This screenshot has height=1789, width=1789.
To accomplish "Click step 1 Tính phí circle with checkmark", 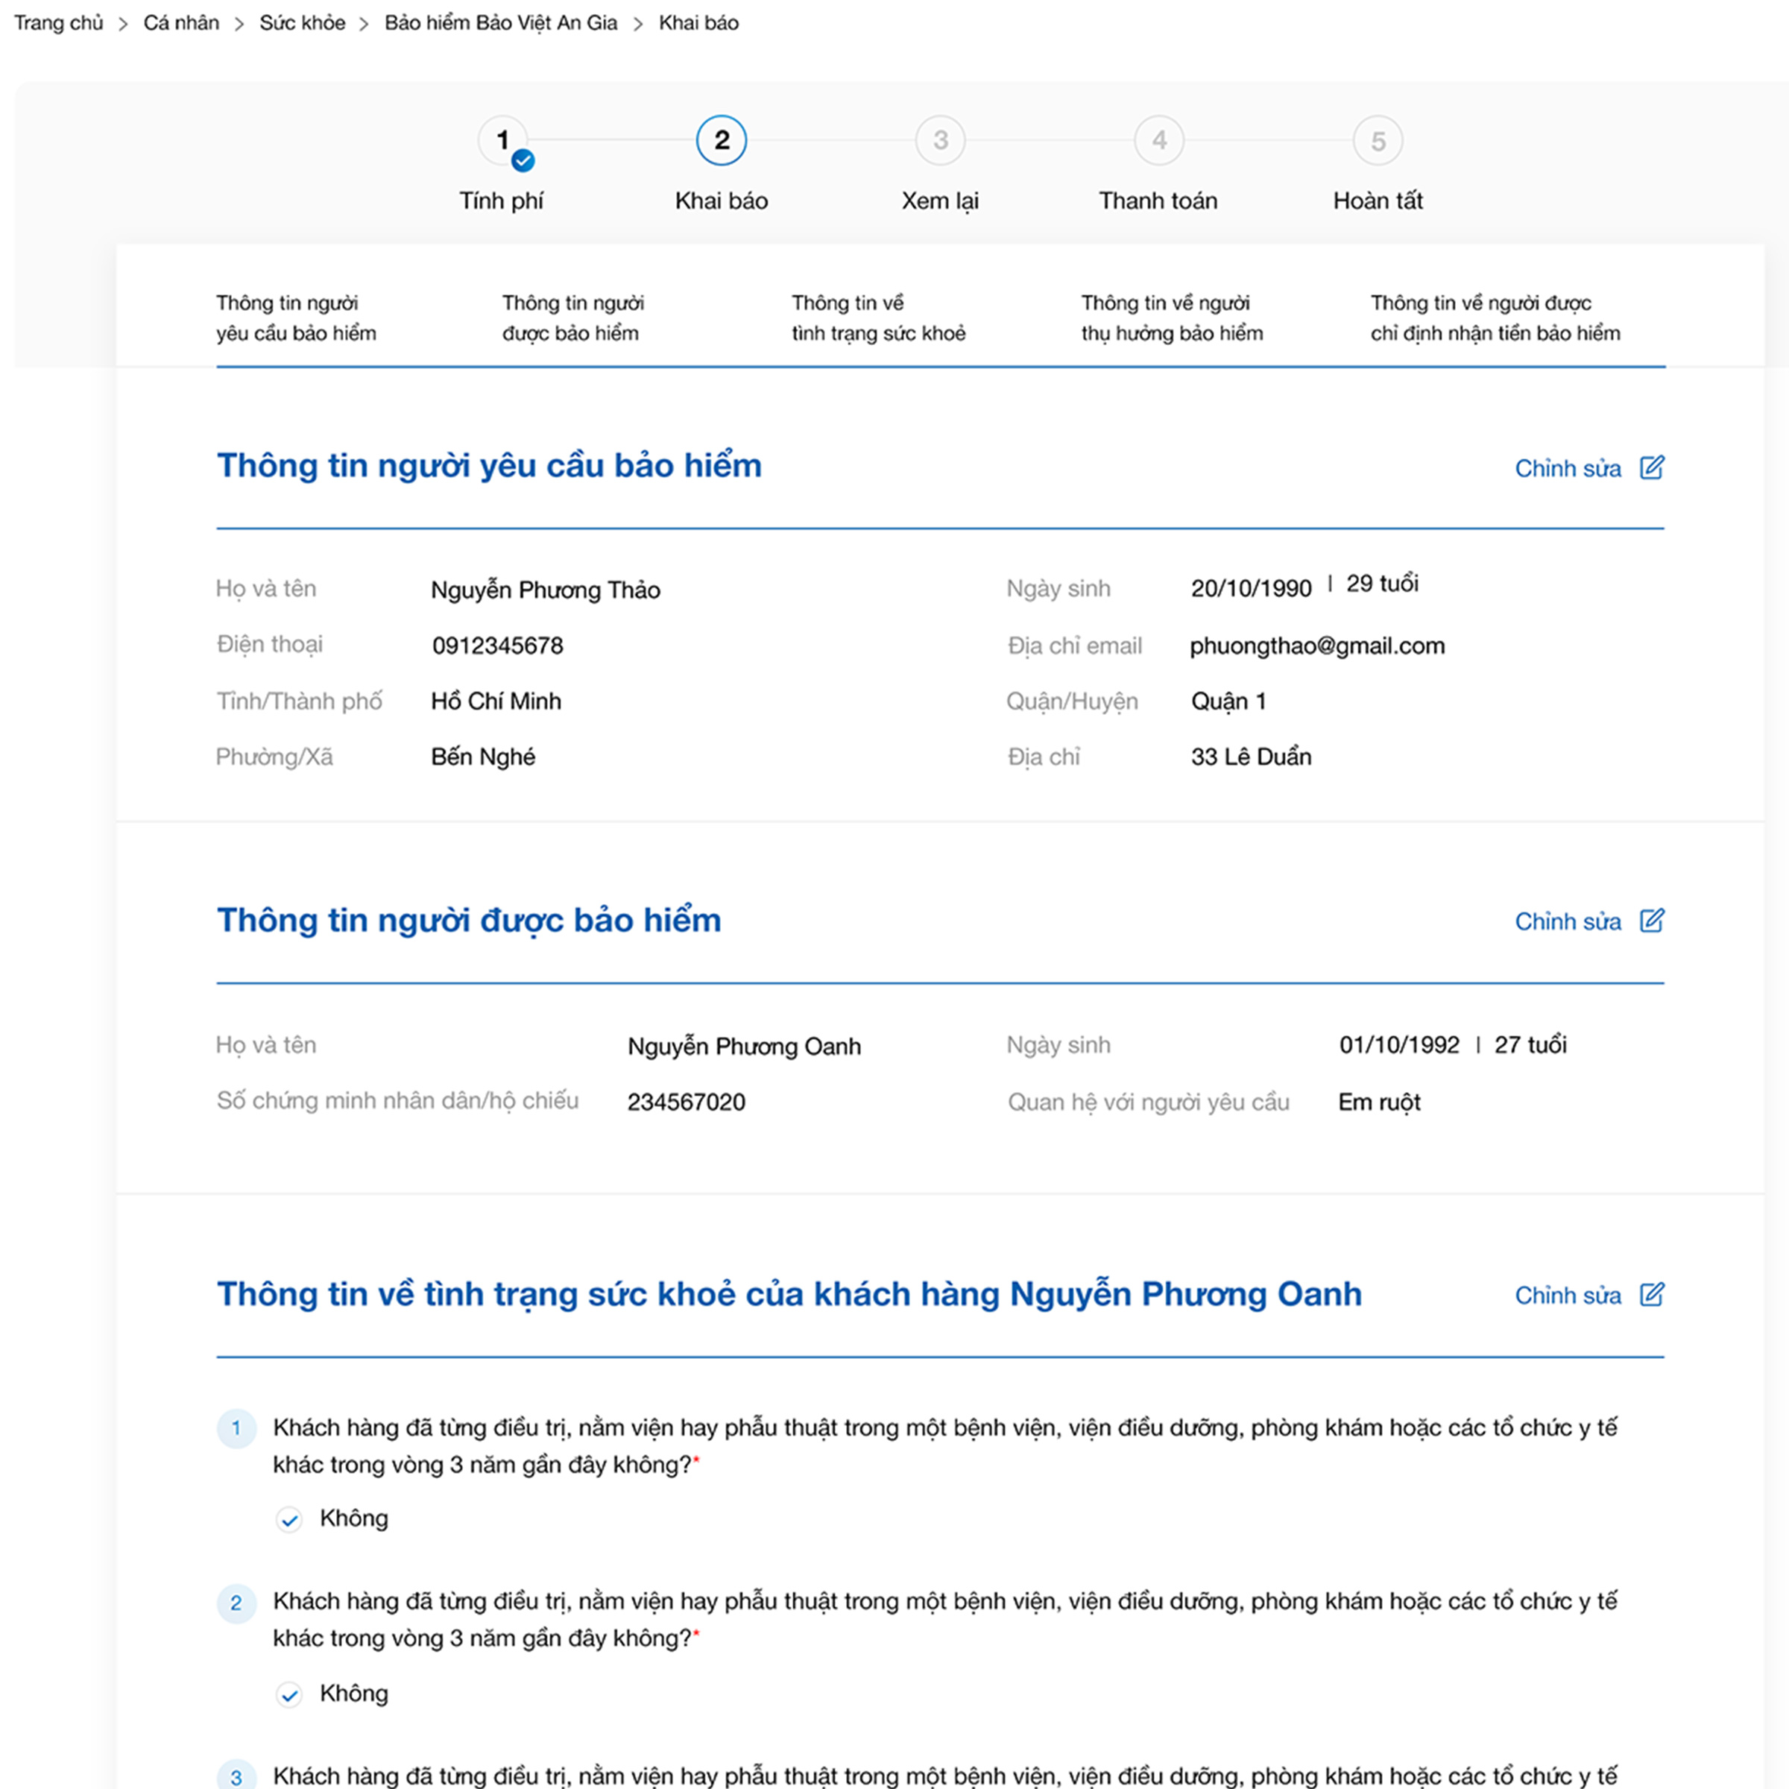I will 504,142.
